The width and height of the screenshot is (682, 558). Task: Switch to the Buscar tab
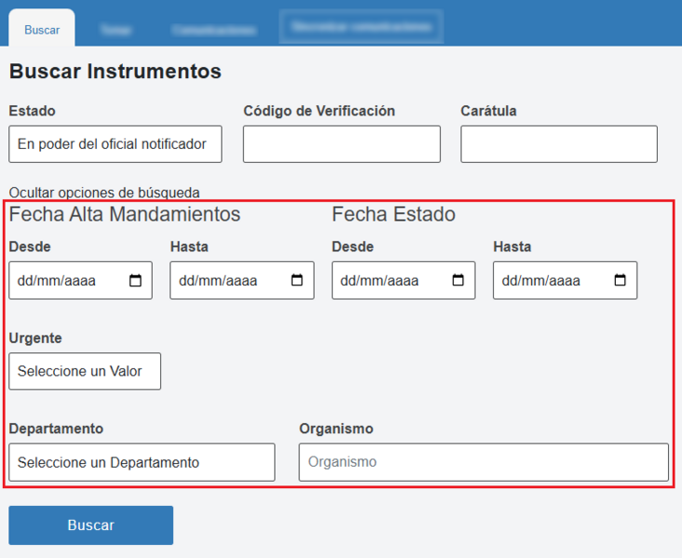point(42,29)
